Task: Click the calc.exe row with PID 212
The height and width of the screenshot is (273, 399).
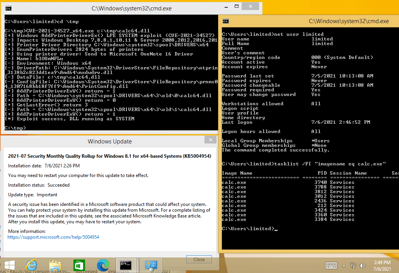Action: (x=288, y=206)
